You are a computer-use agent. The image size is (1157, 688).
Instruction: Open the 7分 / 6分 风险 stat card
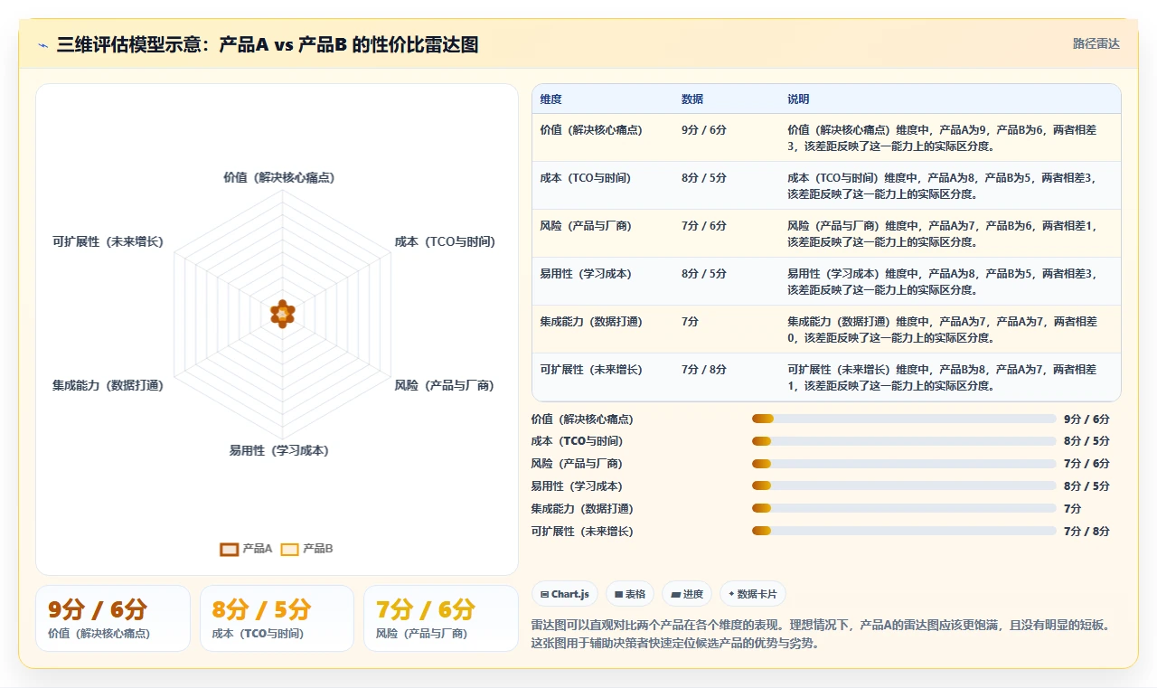441,618
